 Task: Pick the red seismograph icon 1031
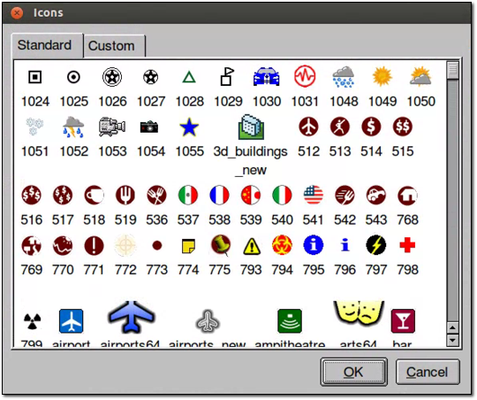pos(305,76)
